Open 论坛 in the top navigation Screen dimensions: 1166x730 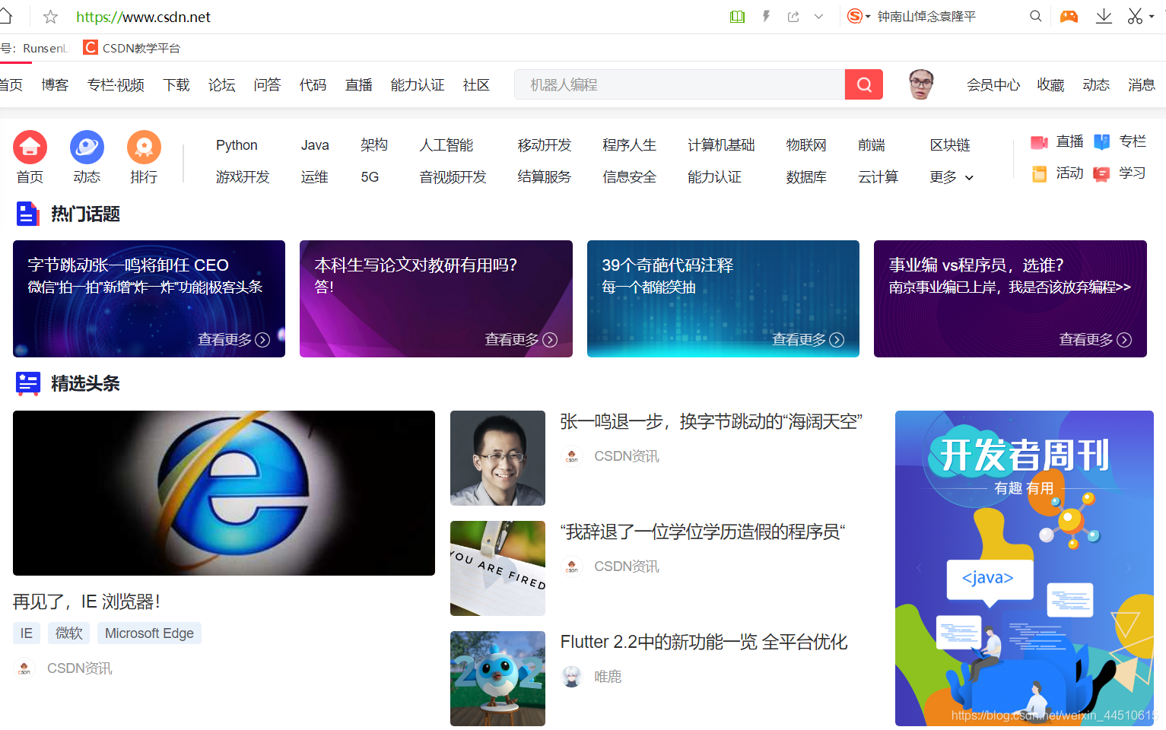[x=222, y=85]
